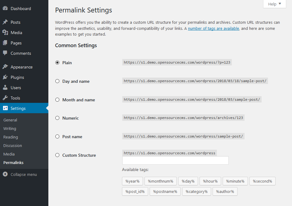The height and width of the screenshot is (206, 292).
Task: Click the Numeric archives/123 example URL
Action: [183, 118]
